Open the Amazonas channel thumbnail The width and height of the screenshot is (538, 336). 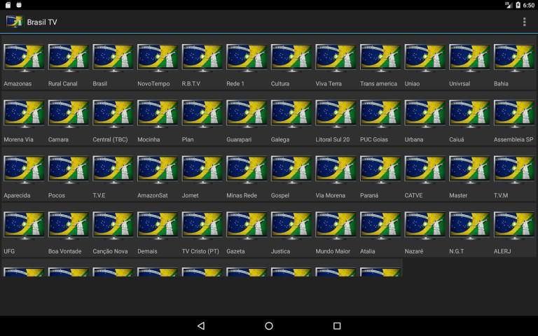[x=23, y=59]
